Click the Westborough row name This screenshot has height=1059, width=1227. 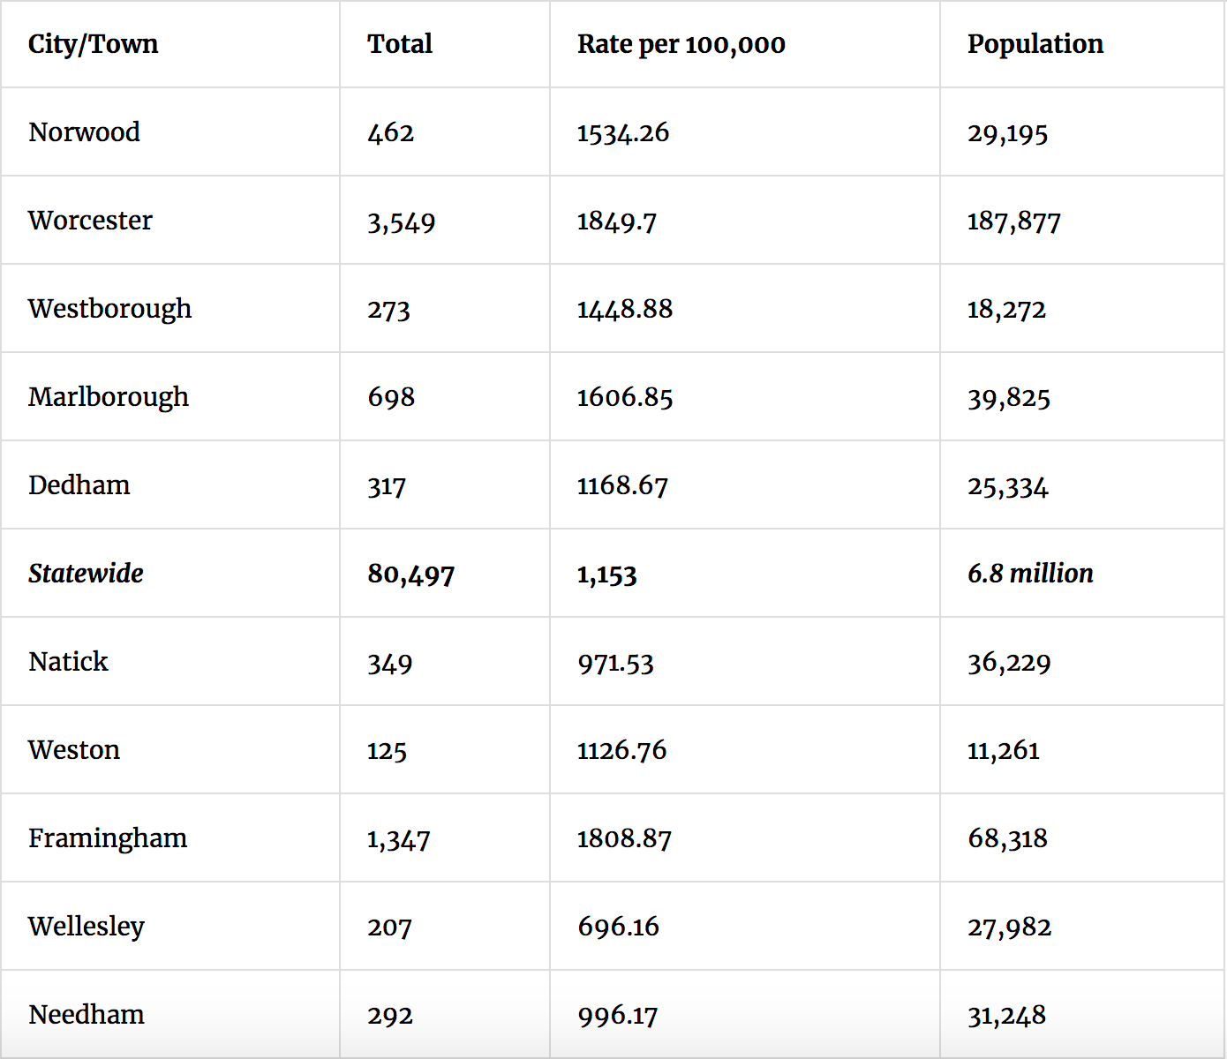point(109,309)
